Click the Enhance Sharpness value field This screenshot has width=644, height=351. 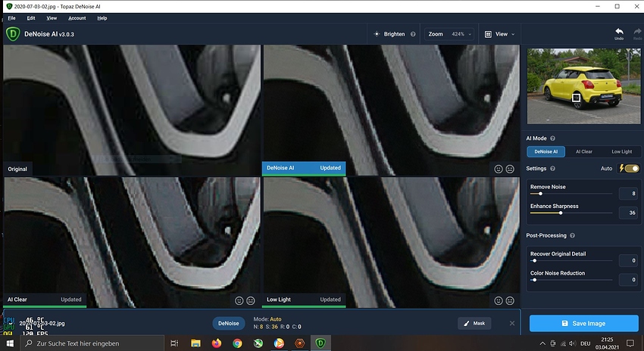628,213
